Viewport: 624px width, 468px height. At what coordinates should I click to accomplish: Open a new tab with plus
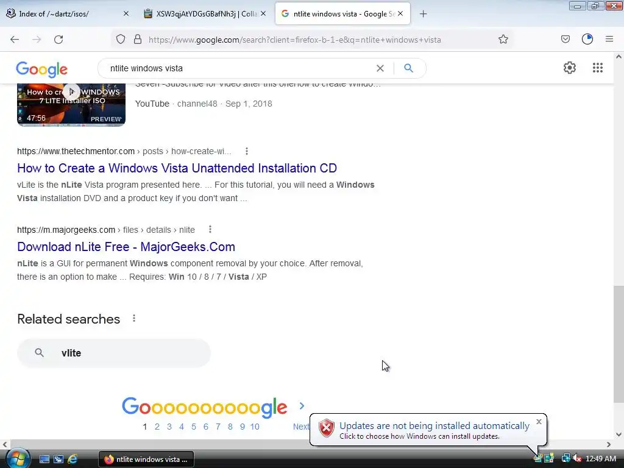click(x=423, y=14)
